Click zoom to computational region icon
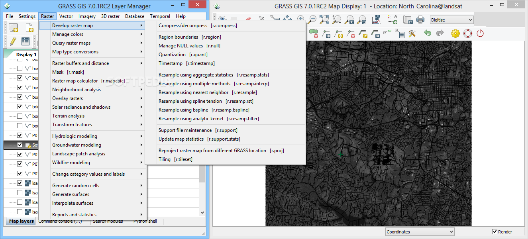This screenshot has height=239, width=528. pyautogui.click(x=337, y=19)
